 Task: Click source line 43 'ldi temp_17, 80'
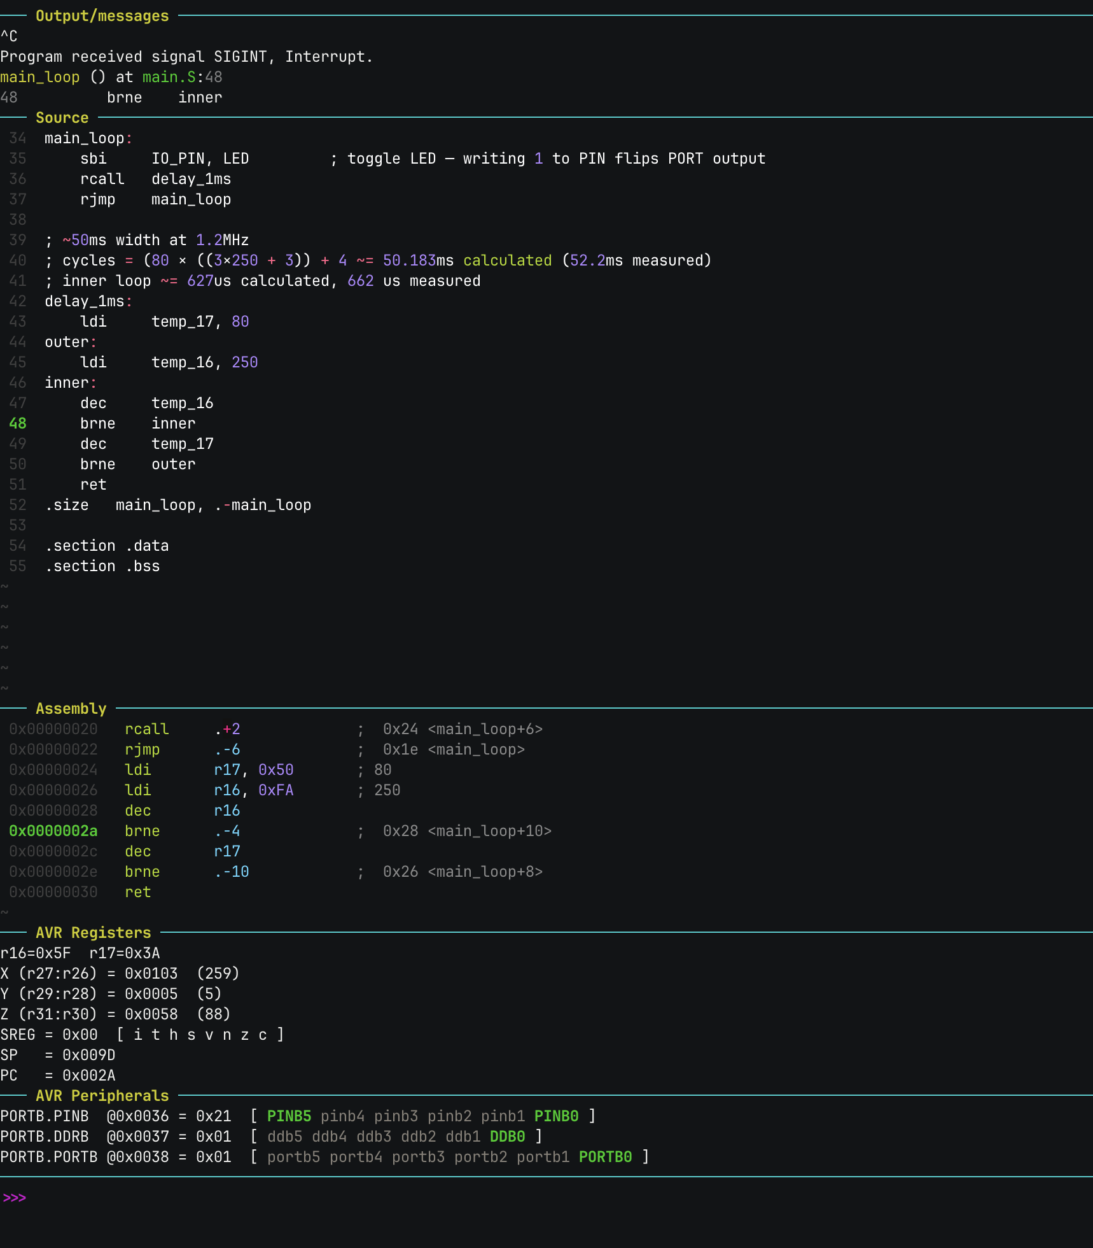[165, 322]
